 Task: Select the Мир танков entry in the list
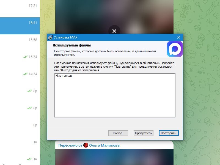click(x=64, y=76)
